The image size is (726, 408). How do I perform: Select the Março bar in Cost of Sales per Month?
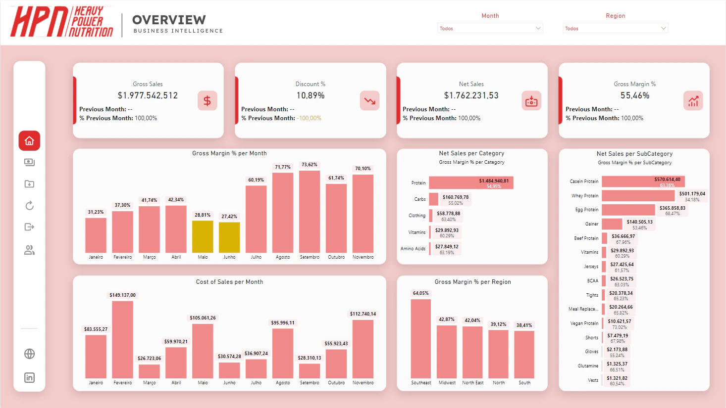pyautogui.click(x=149, y=371)
